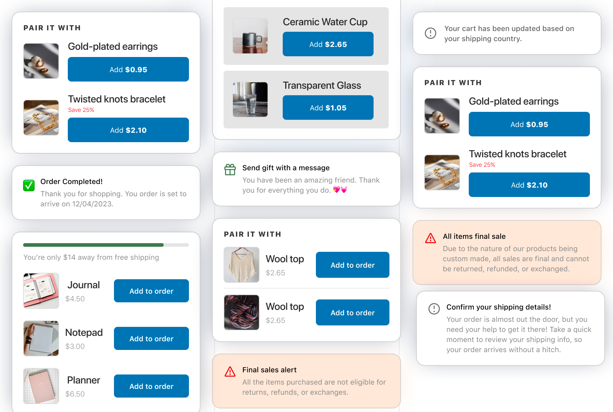Screen dimensions: 613x412
Task: Select the Notepad product thumbnail
Action: point(41,338)
